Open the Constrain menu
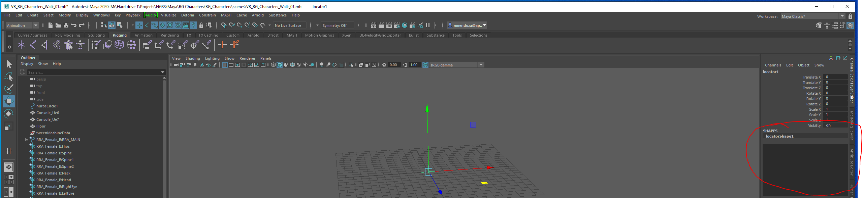Viewport: 862px width, 198px height. [207, 15]
